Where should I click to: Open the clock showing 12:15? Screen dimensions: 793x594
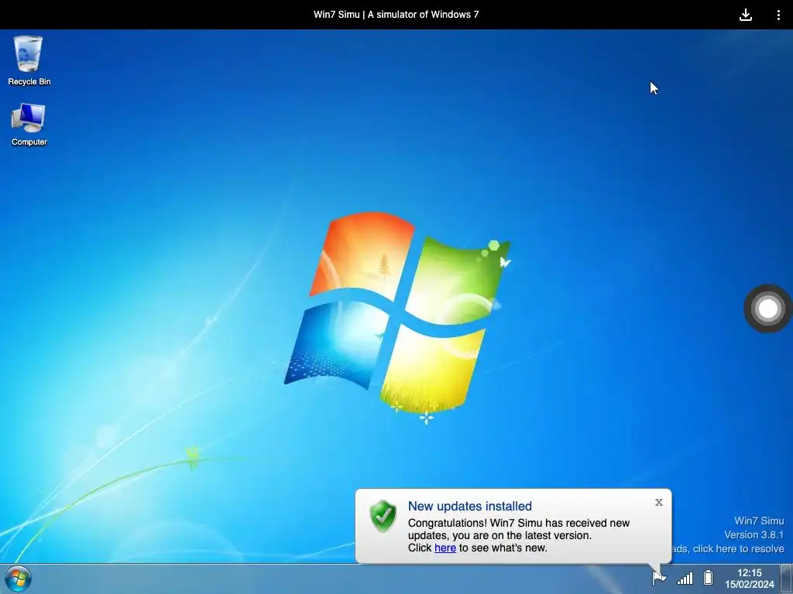pyautogui.click(x=749, y=573)
